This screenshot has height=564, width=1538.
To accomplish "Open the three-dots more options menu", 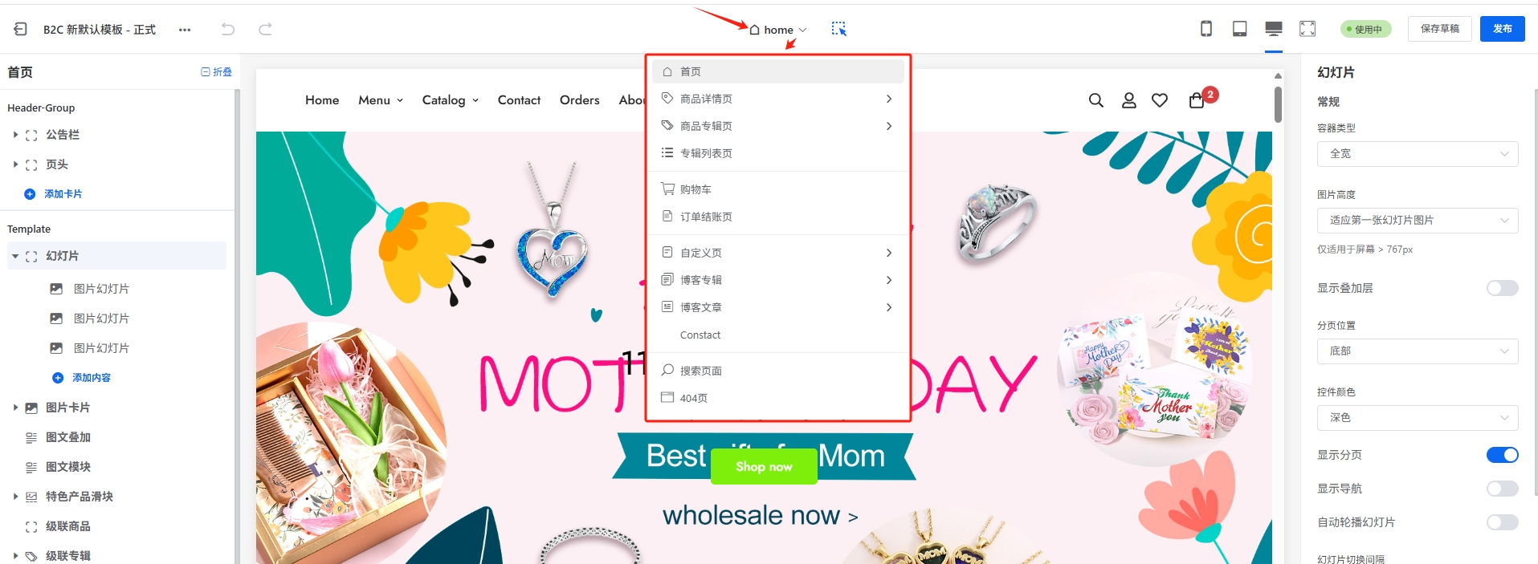I will click(x=185, y=30).
